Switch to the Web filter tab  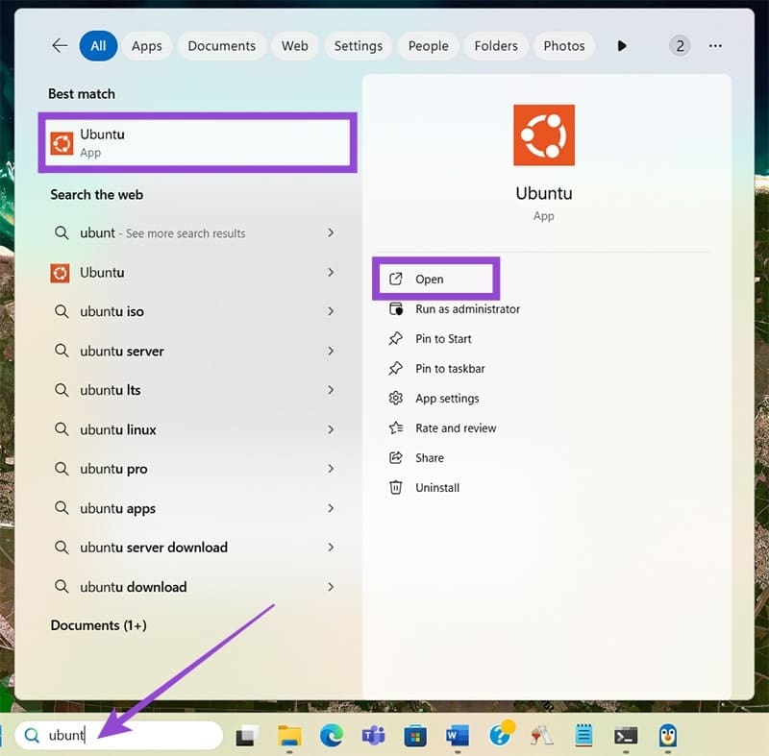coord(295,46)
